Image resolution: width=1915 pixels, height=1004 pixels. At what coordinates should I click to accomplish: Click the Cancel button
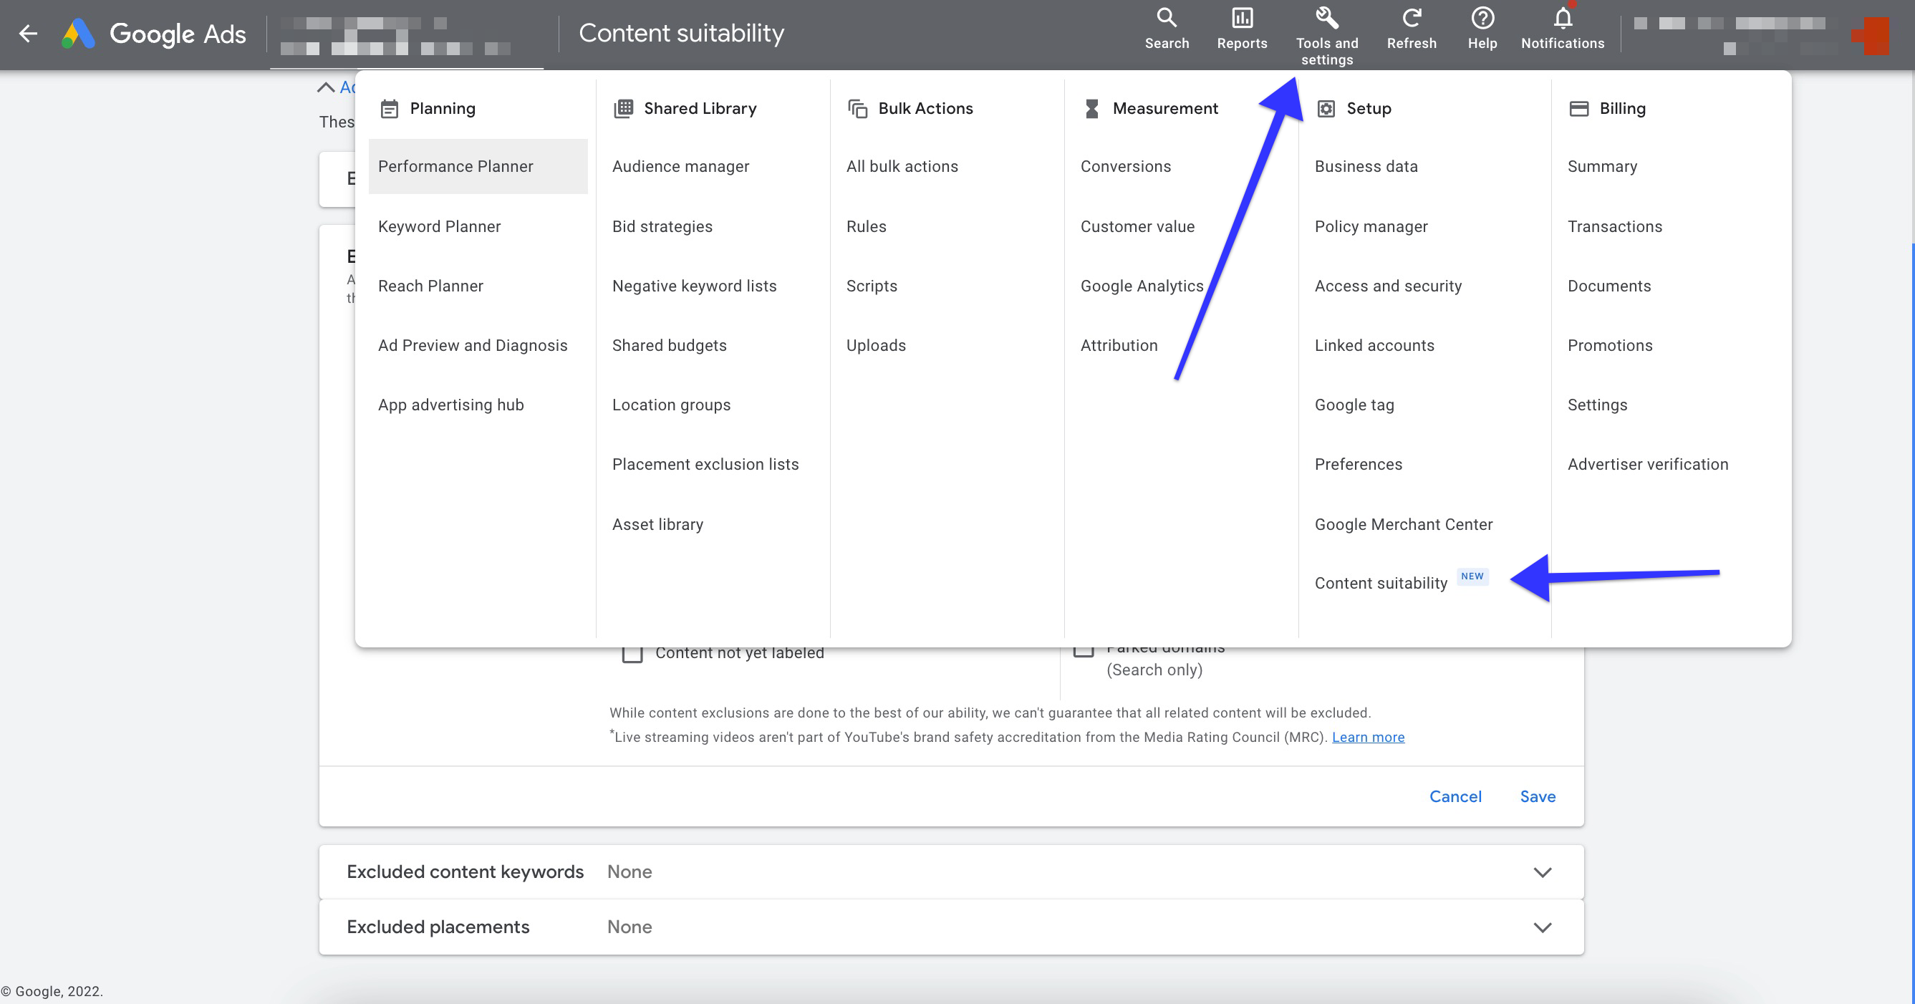pyautogui.click(x=1455, y=796)
